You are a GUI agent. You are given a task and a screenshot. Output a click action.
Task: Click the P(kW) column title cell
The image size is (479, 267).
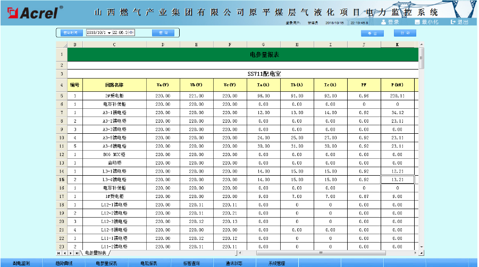[x=398, y=85]
